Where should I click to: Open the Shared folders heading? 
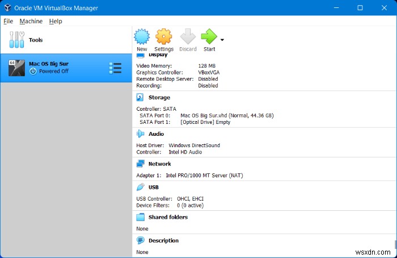click(168, 217)
